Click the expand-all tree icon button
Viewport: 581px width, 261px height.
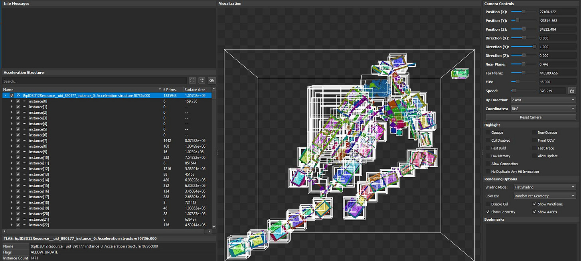pos(192,81)
